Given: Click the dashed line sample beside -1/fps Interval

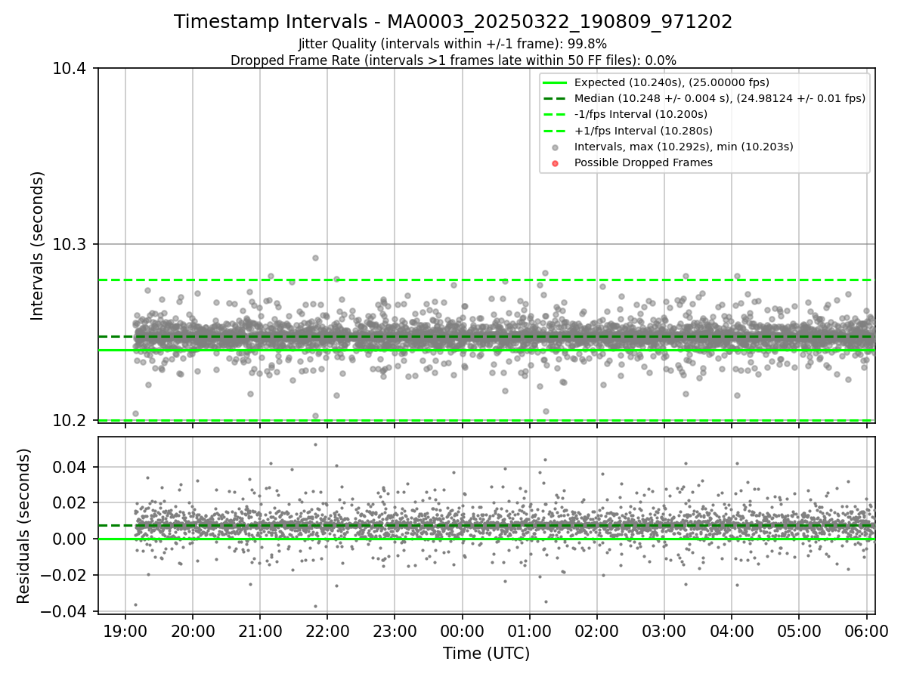Looking at the screenshot, I should pos(556,114).
